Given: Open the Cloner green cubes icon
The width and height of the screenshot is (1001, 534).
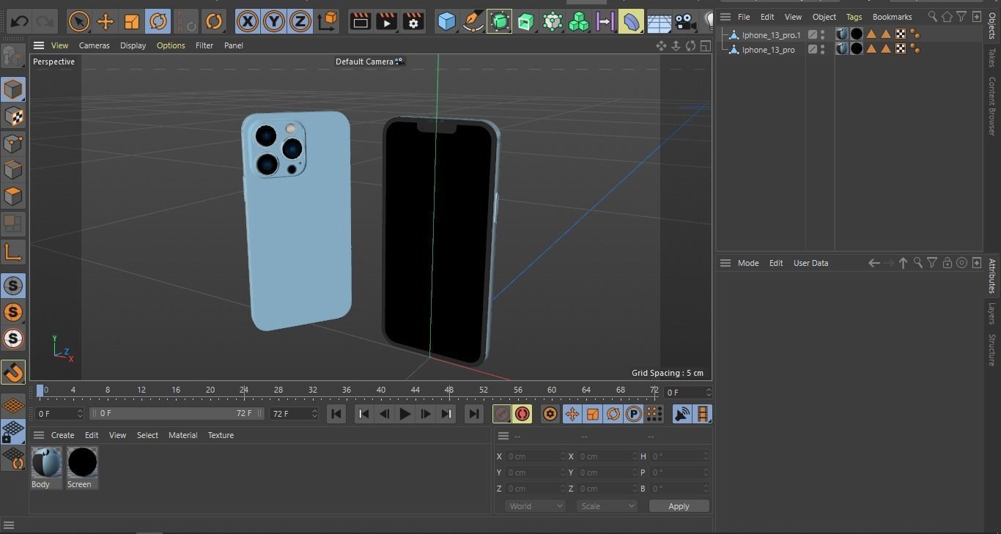Looking at the screenshot, I should tap(579, 21).
